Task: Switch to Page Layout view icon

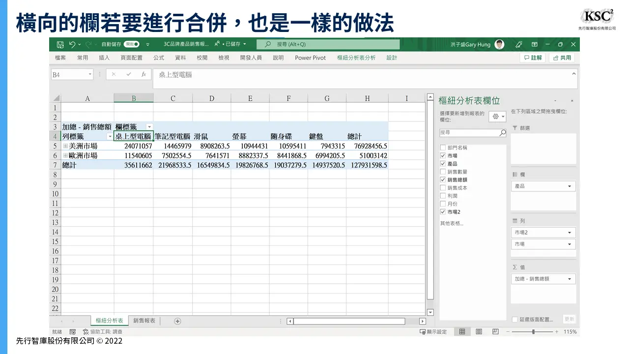Action: [479, 332]
